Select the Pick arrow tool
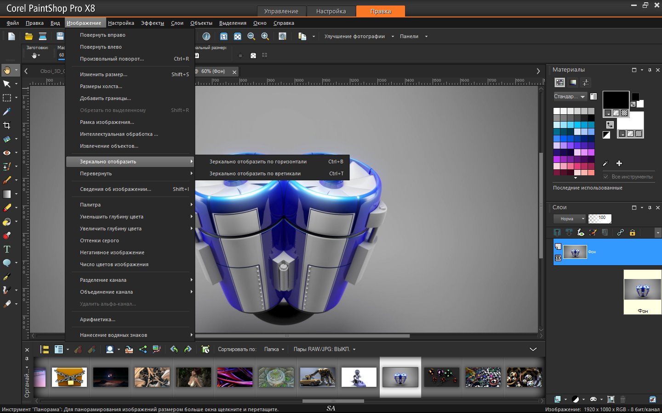This screenshot has width=662, height=413. tap(7, 84)
